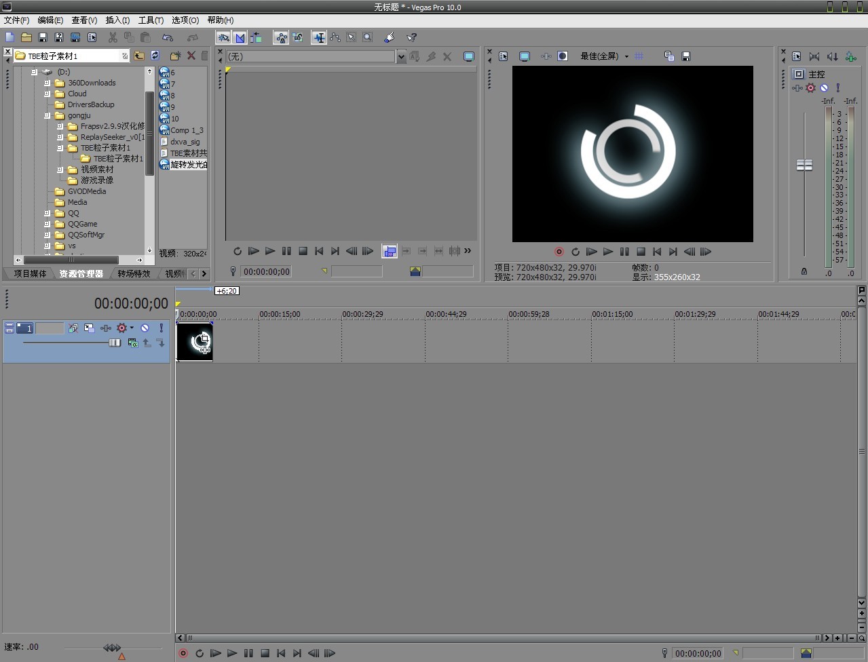Viewport: 868px width, 662px height.
Task: Click the Cut scissors icon in toolbar
Action: [113, 37]
